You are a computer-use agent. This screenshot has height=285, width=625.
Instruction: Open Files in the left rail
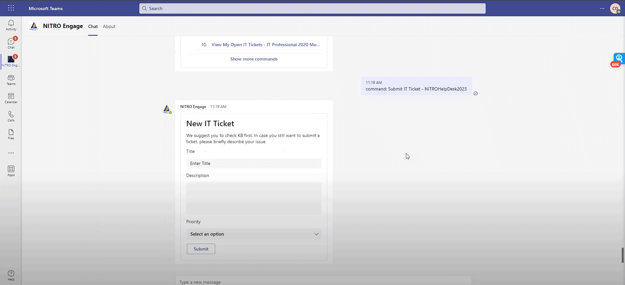(x=11, y=134)
